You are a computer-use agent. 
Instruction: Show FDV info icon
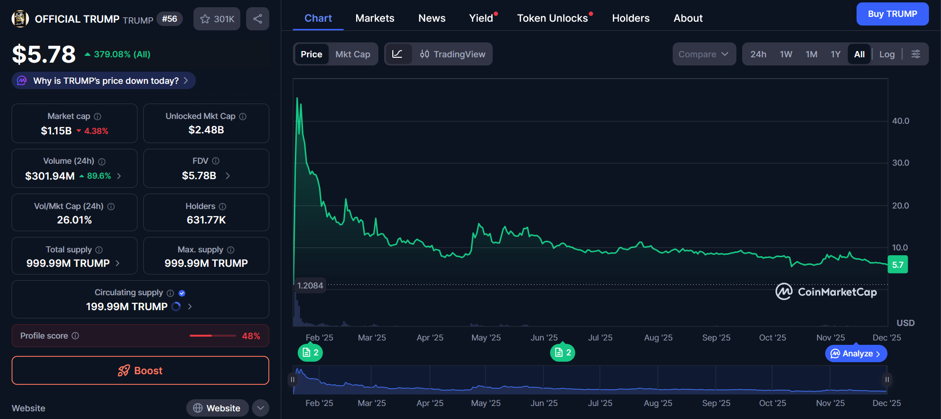(x=216, y=161)
